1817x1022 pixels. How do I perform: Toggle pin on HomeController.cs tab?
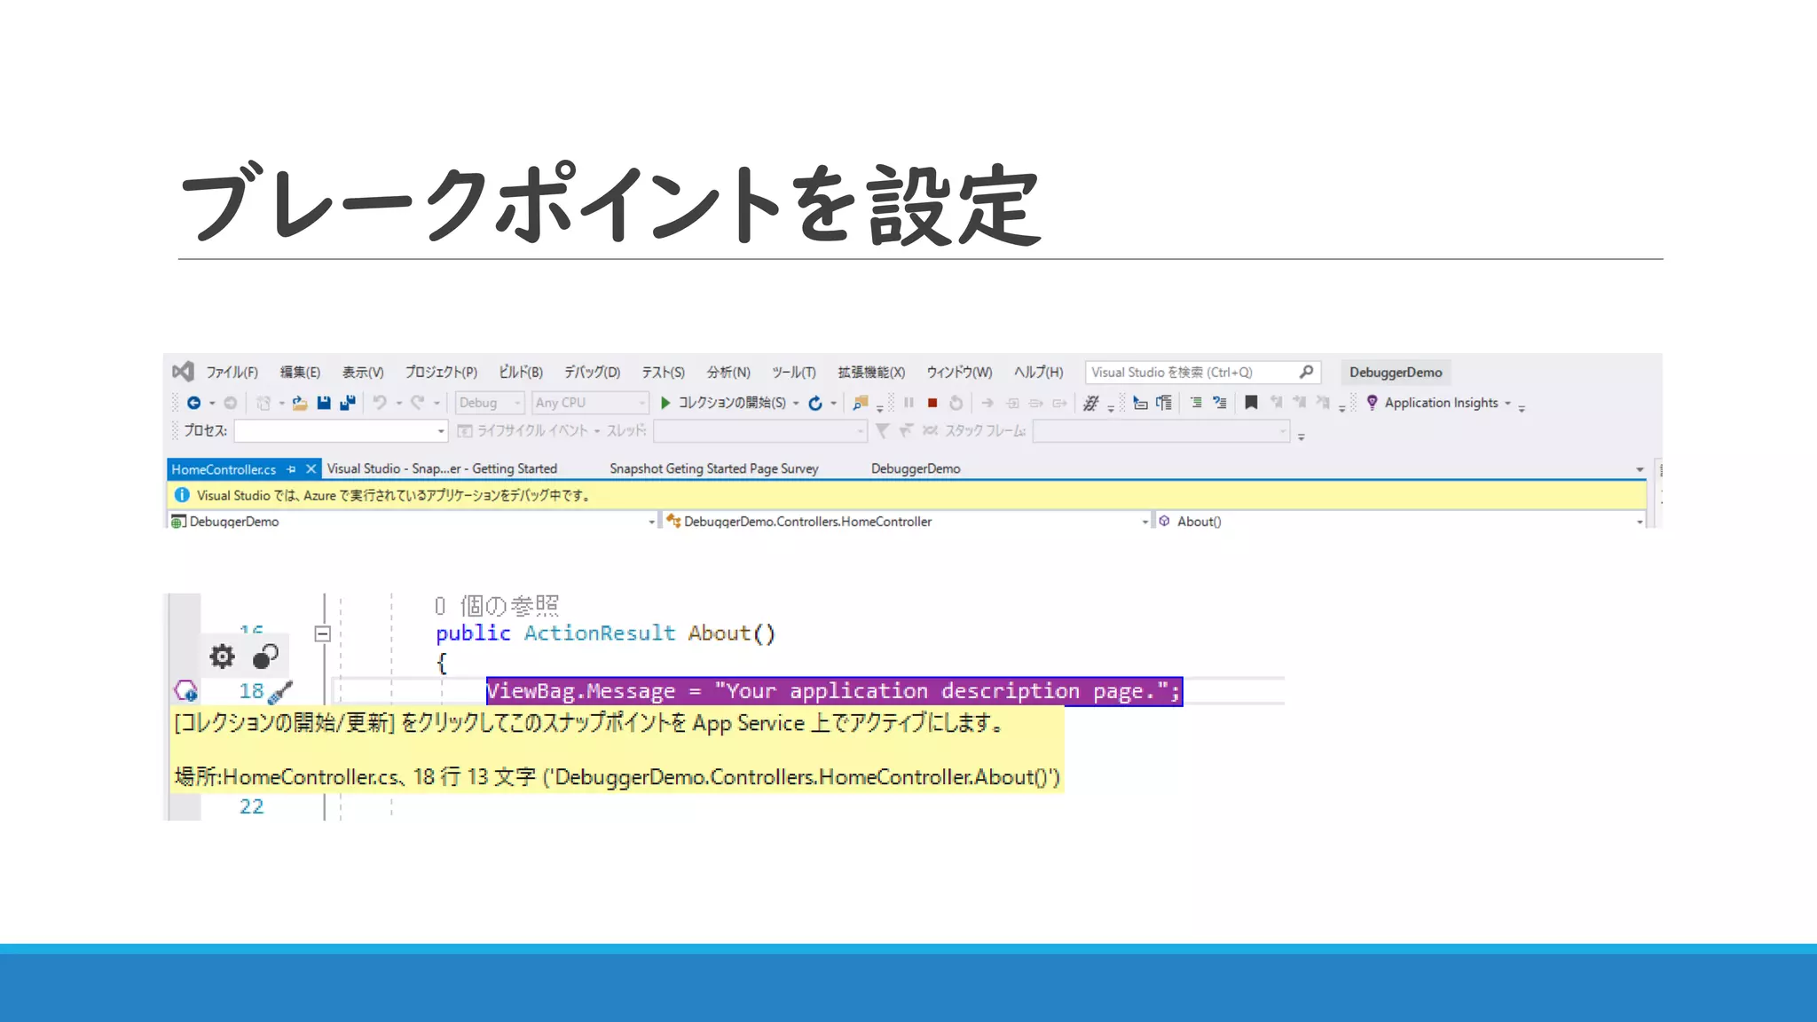click(291, 469)
